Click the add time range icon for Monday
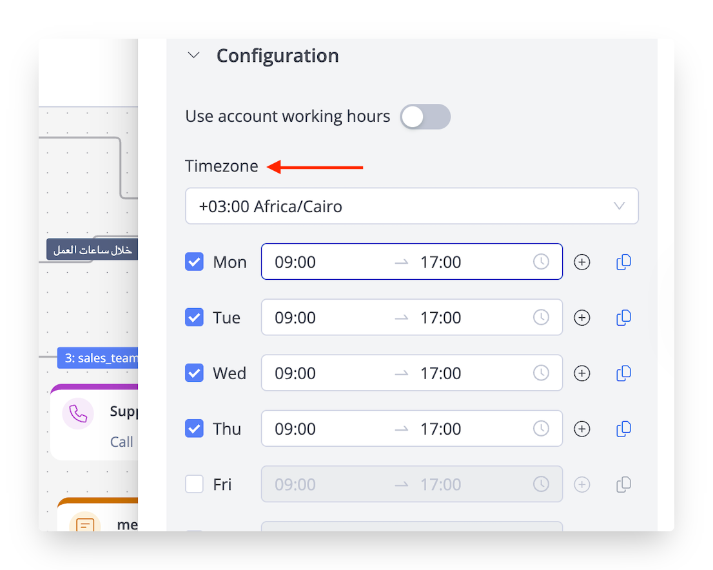This screenshot has height=570, width=713. click(x=582, y=262)
